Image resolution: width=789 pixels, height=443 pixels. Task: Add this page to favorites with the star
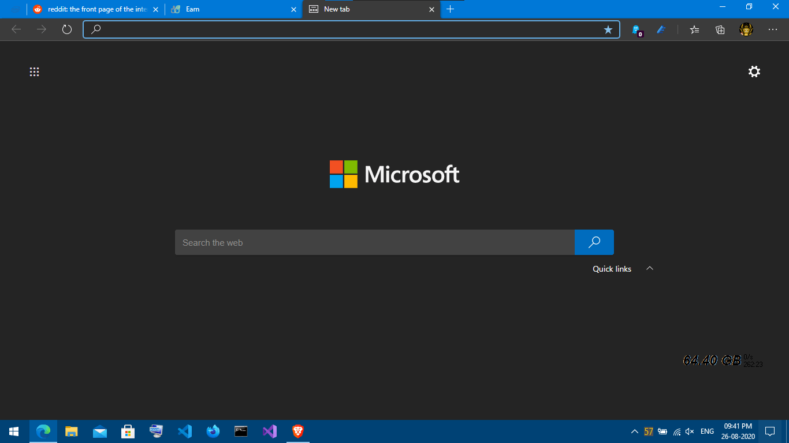[608, 29]
